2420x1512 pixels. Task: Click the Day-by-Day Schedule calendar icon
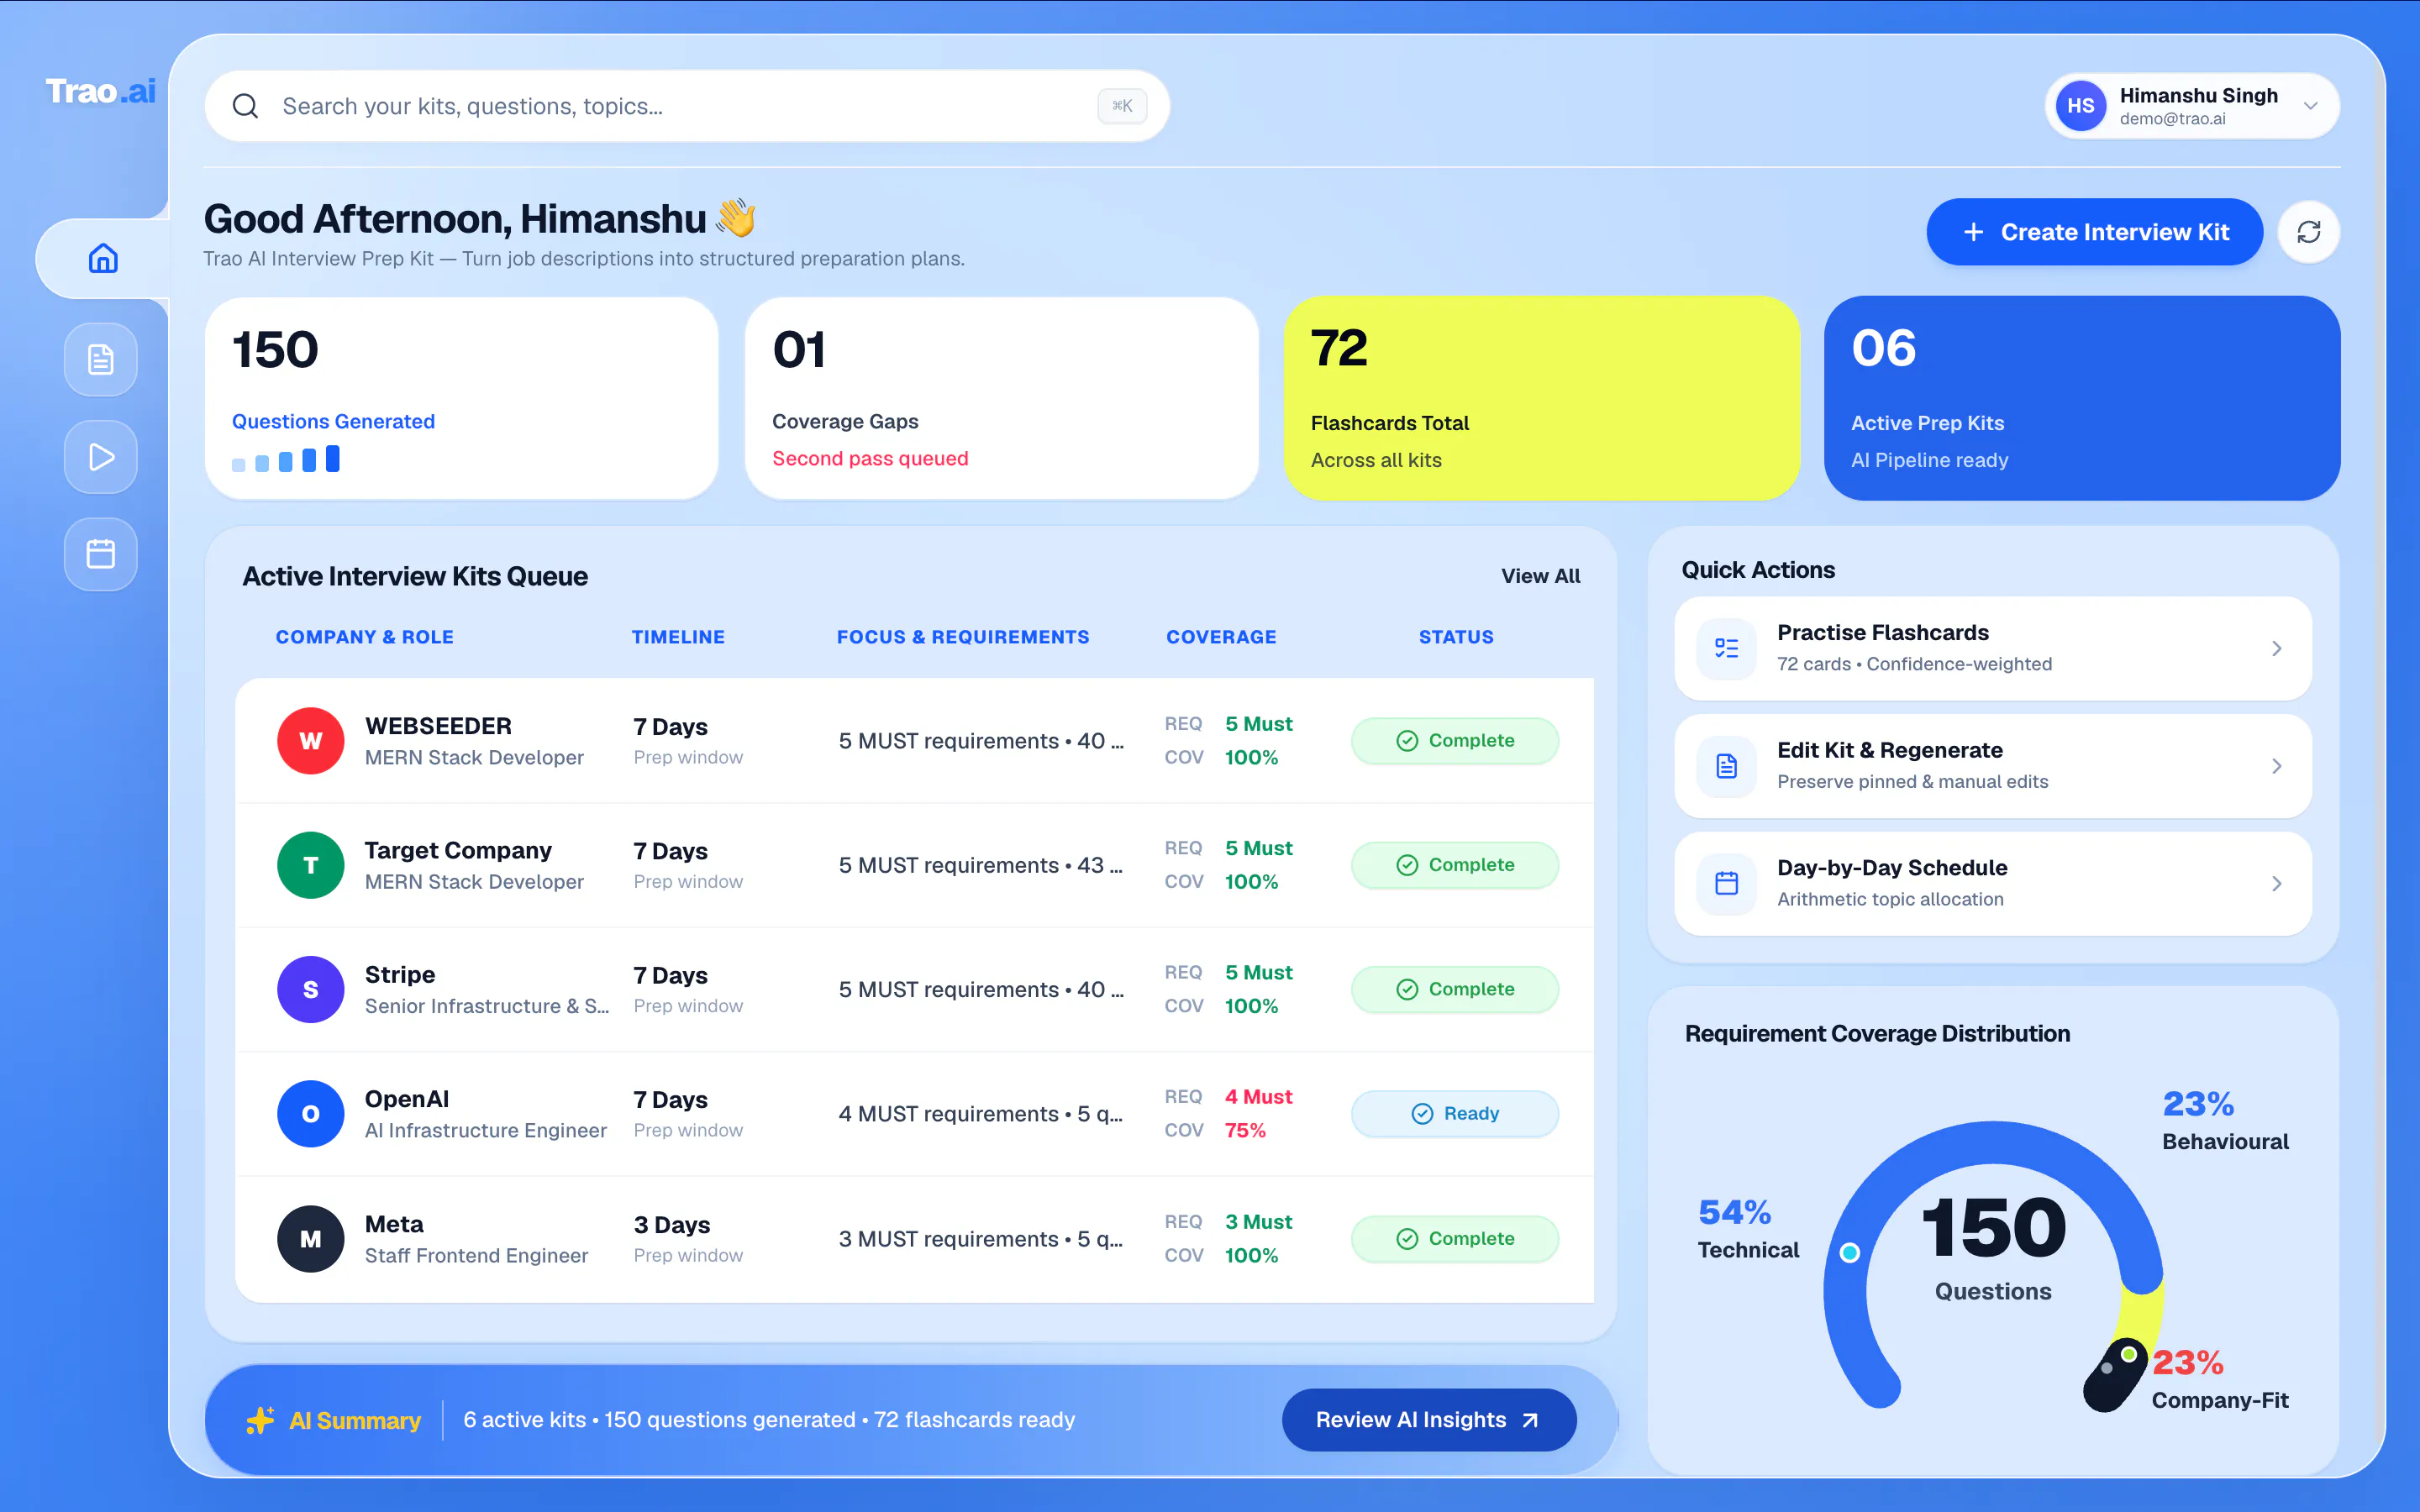click(1726, 883)
